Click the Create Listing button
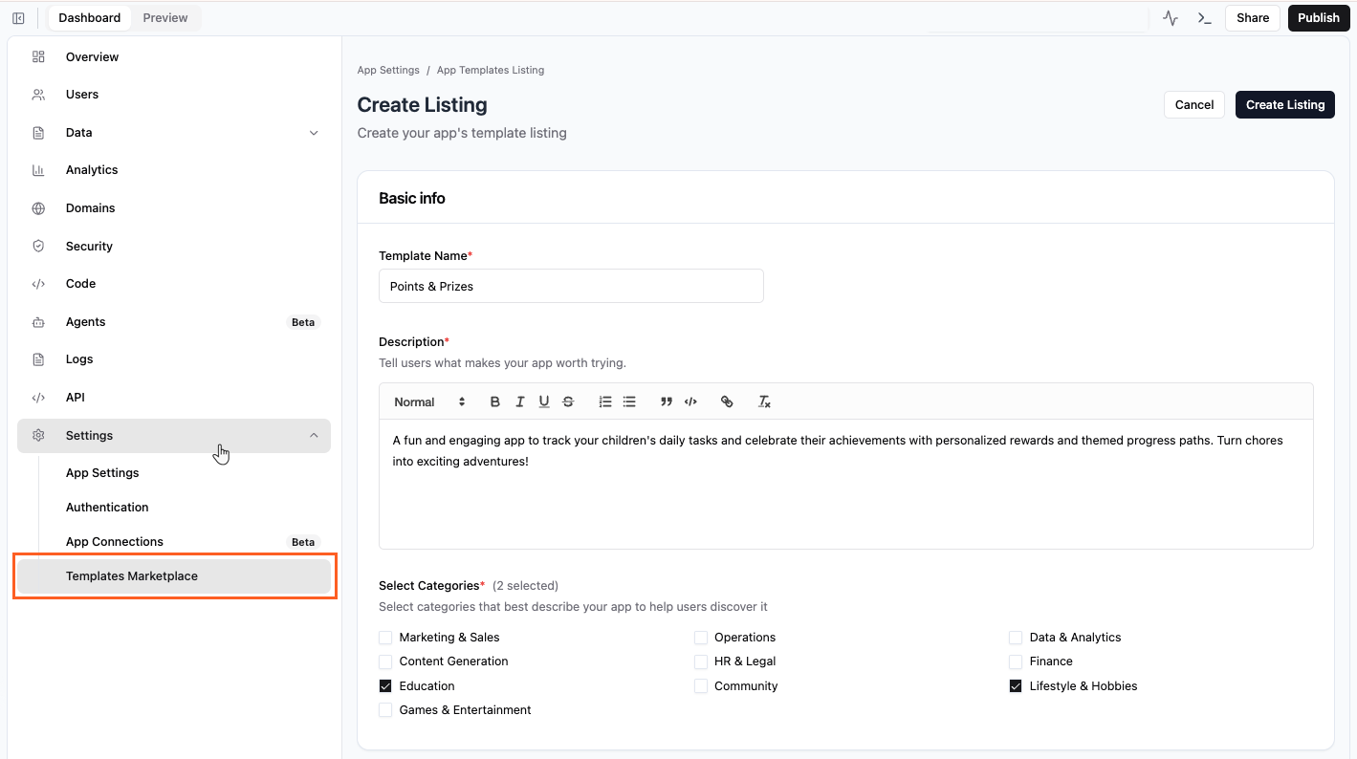This screenshot has width=1357, height=759. pos(1284,104)
